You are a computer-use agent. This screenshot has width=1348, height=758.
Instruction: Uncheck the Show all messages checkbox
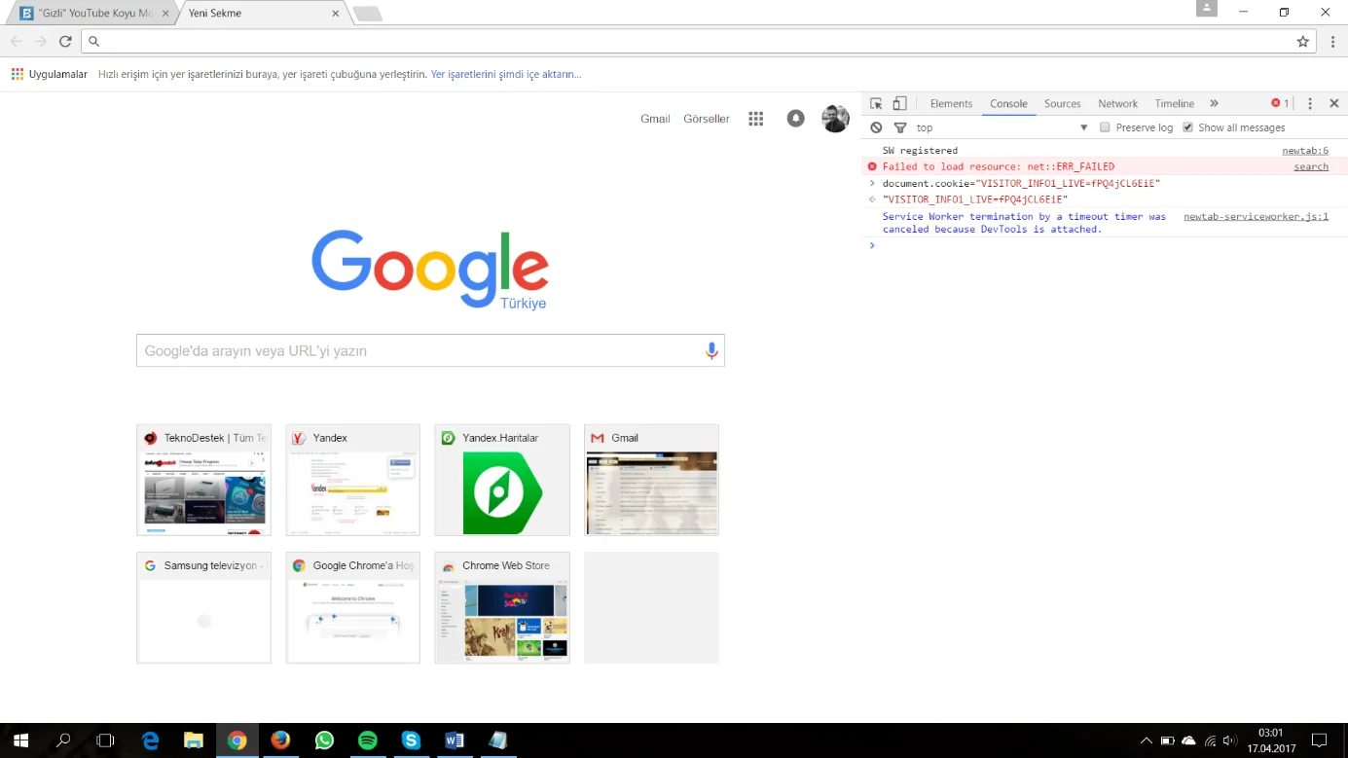[1187, 127]
